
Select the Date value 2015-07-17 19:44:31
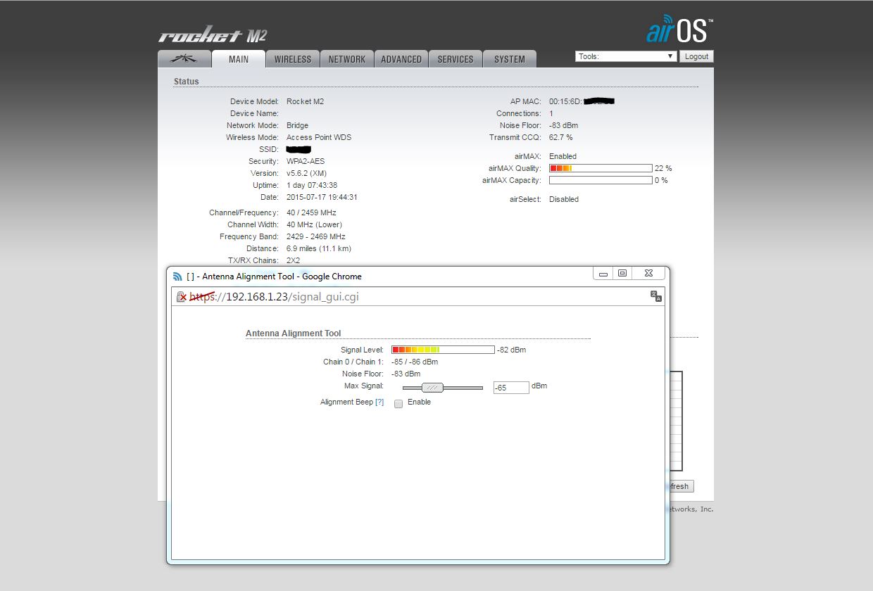point(322,197)
